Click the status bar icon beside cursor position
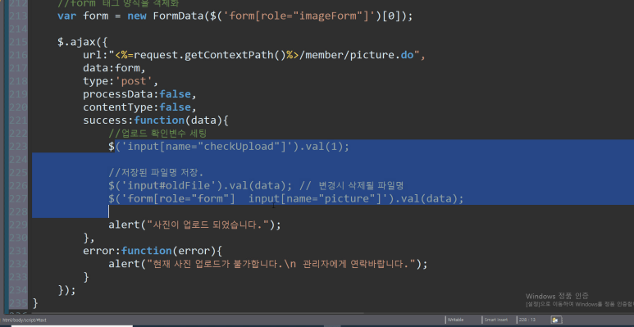Image resolution: width=634 pixels, height=327 pixels. [556, 320]
